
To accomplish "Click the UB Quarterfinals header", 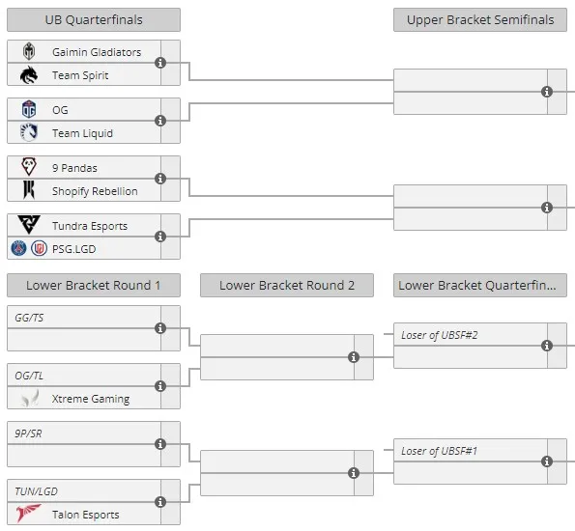I will click(x=94, y=19).
